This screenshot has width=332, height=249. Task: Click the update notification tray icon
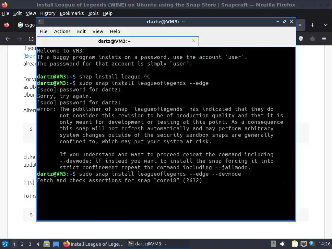(312, 243)
